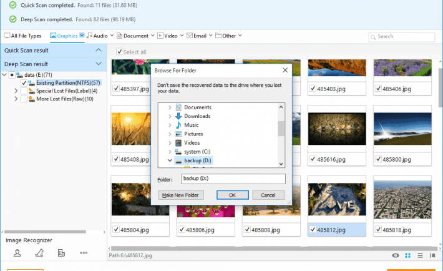Viewport: 443px width, 271px height.
Task: Switch to thumbnail grid view
Action: pyautogui.click(x=407, y=255)
